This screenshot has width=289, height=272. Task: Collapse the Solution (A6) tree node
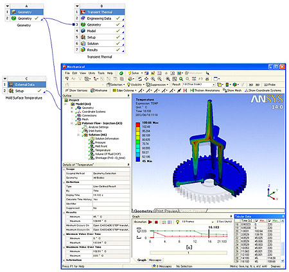(x=78, y=135)
